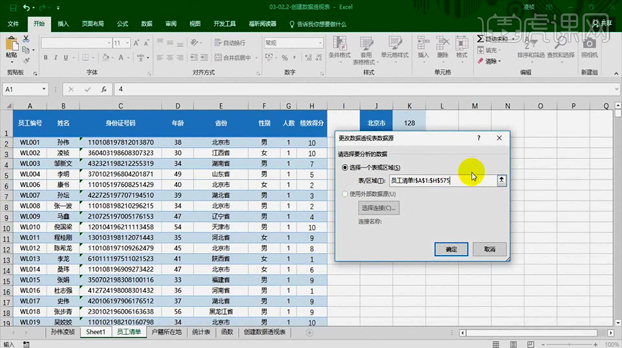Click the center alignment icon
This screenshot has width=622, height=348.
170,58
